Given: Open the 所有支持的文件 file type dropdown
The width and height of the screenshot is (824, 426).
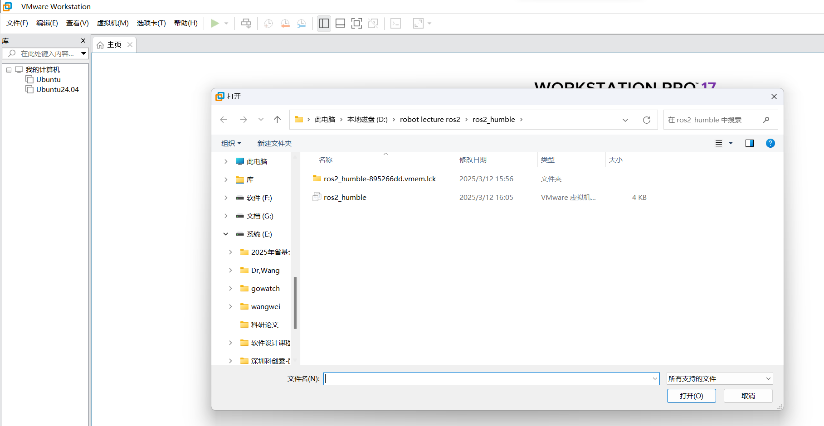Looking at the screenshot, I should pyautogui.click(x=720, y=379).
